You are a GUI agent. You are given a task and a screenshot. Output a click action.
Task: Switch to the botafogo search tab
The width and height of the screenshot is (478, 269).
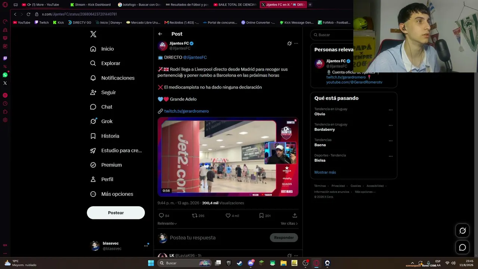pyautogui.click(x=139, y=5)
